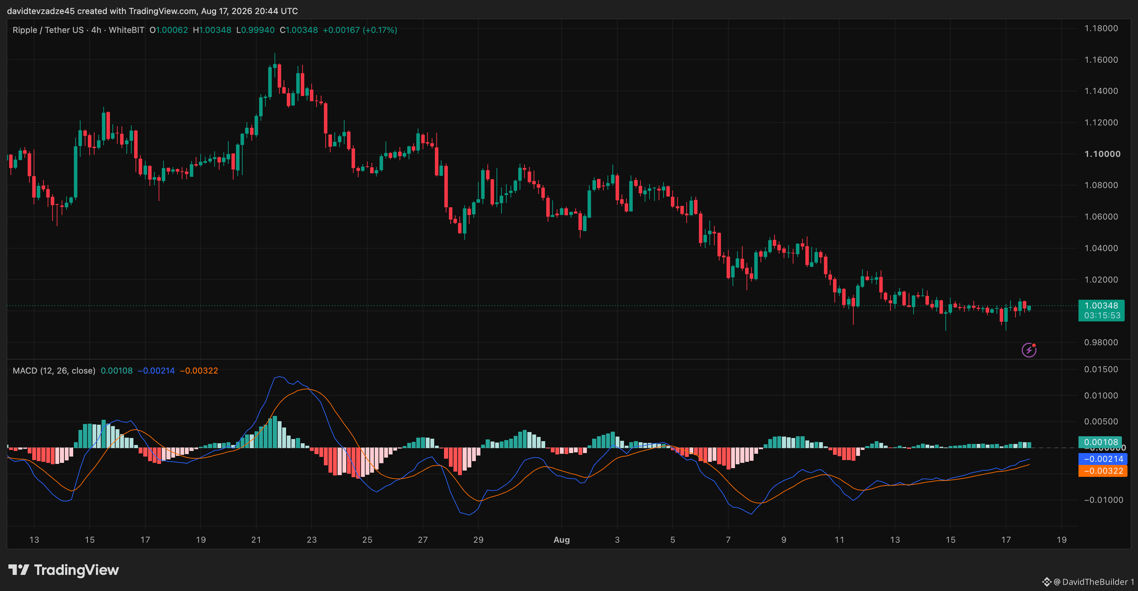1138x591 pixels.
Task: Click the bold 1.10000 price axis label
Action: 1102,154
